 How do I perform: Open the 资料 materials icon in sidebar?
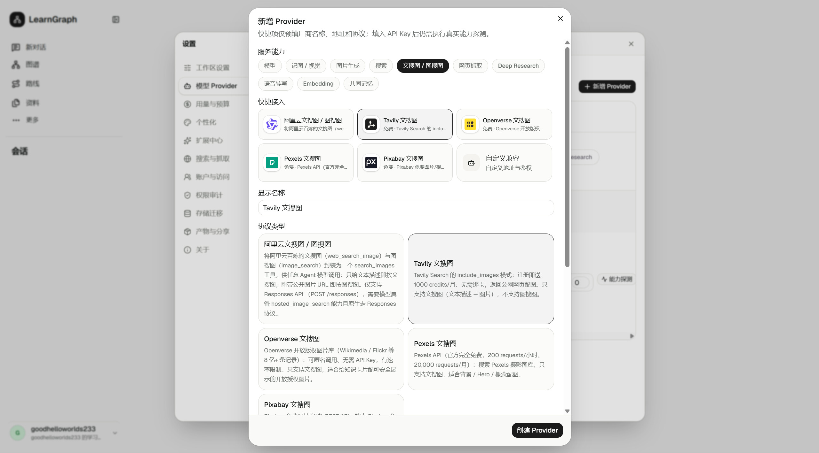point(16,103)
